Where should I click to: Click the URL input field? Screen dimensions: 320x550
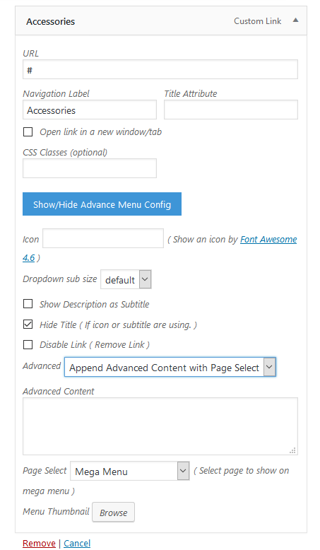[x=160, y=69]
